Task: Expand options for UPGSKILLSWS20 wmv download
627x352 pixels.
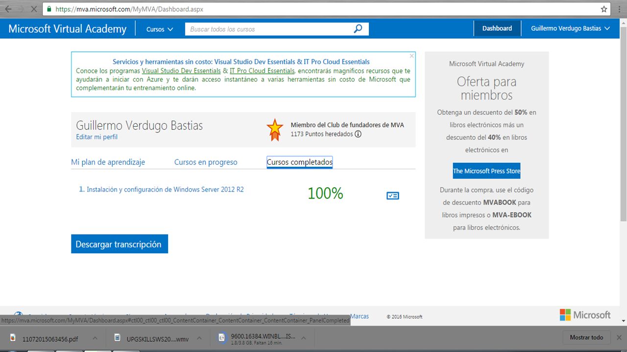Action: (x=199, y=338)
